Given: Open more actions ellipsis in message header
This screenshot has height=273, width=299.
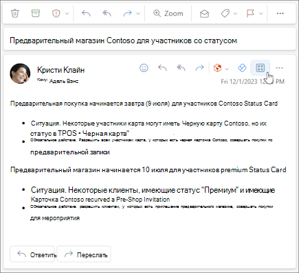Looking at the screenshot, I should 279,68.
